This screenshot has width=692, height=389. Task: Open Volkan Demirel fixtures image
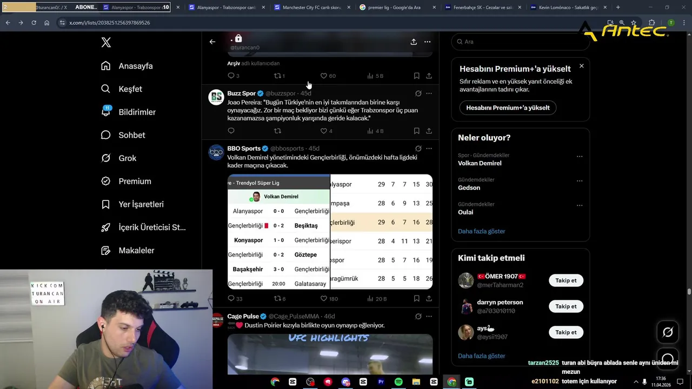point(278,232)
